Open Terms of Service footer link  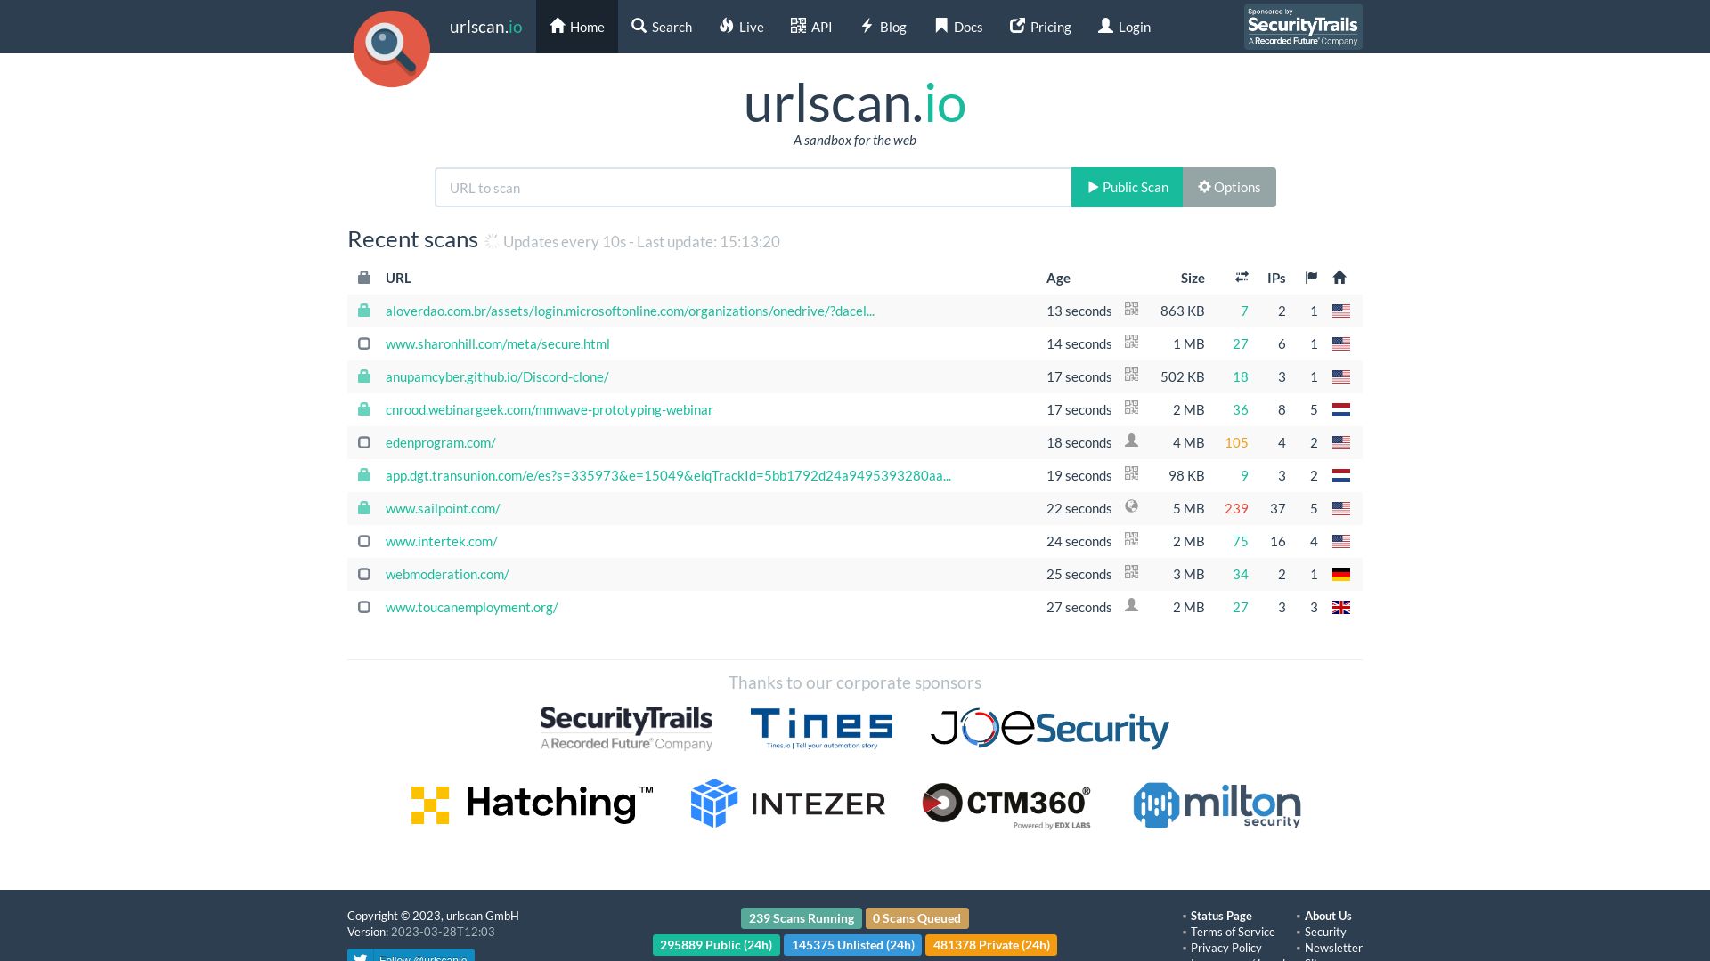[x=1233, y=932]
